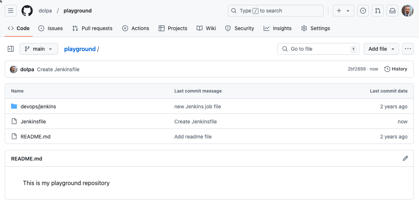Toggle the file tree side panel

click(11, 49)
